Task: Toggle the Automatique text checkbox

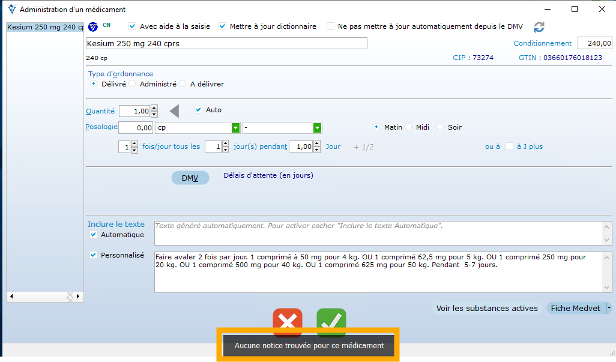Action: point(94,234)
